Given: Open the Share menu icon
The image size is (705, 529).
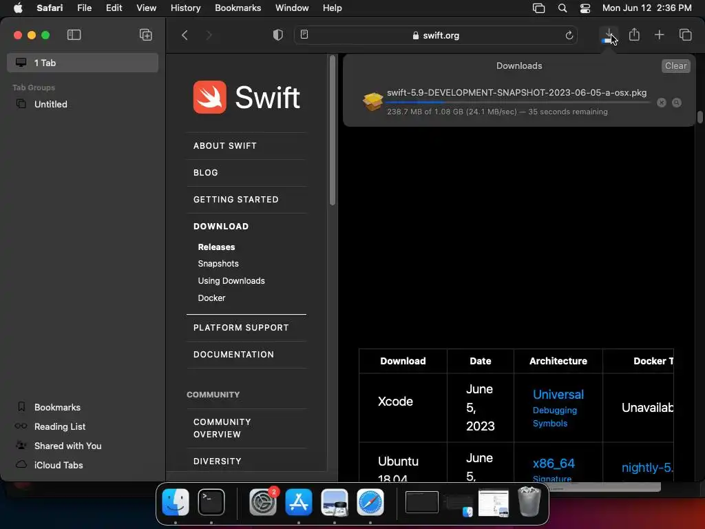Looking at the screenshot, I should [x=634, y=34].
